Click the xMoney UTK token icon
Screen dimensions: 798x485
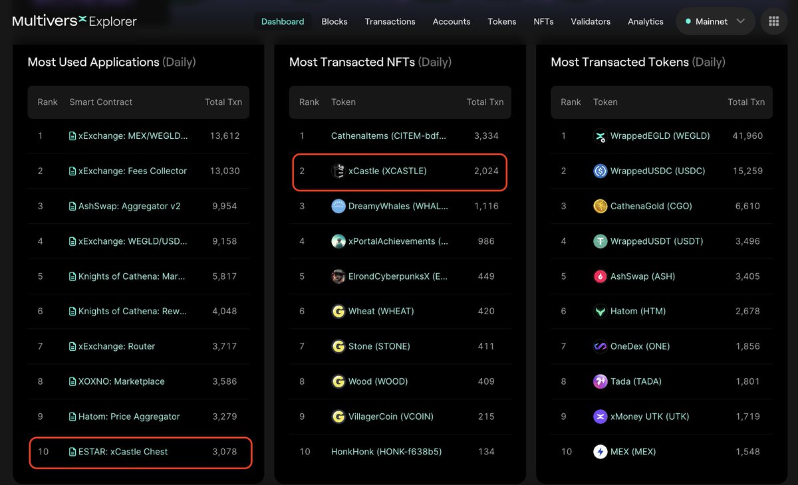click(x=600, y=417)
